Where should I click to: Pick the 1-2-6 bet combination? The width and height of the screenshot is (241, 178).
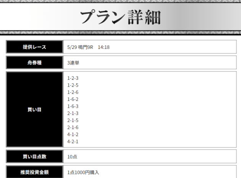(x=73, y=92)
